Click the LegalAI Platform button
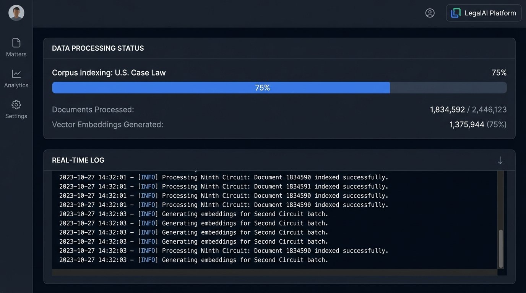Screen dimensions: 526x293 point(484,13)
